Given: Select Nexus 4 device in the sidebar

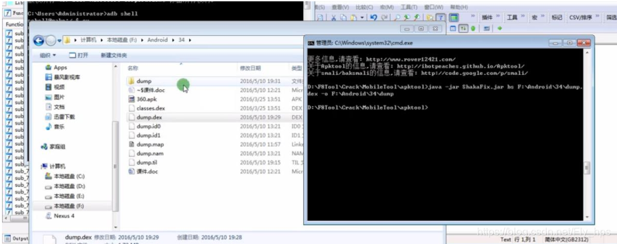Looking at the screenshot, I should tap(60, 215).
